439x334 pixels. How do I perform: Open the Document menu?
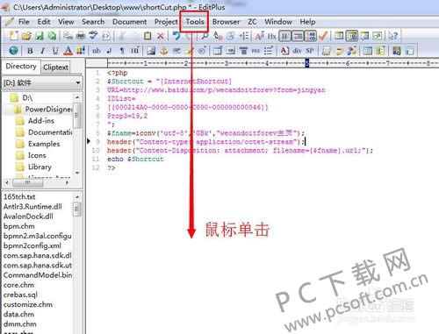click(x=129, y=22)
